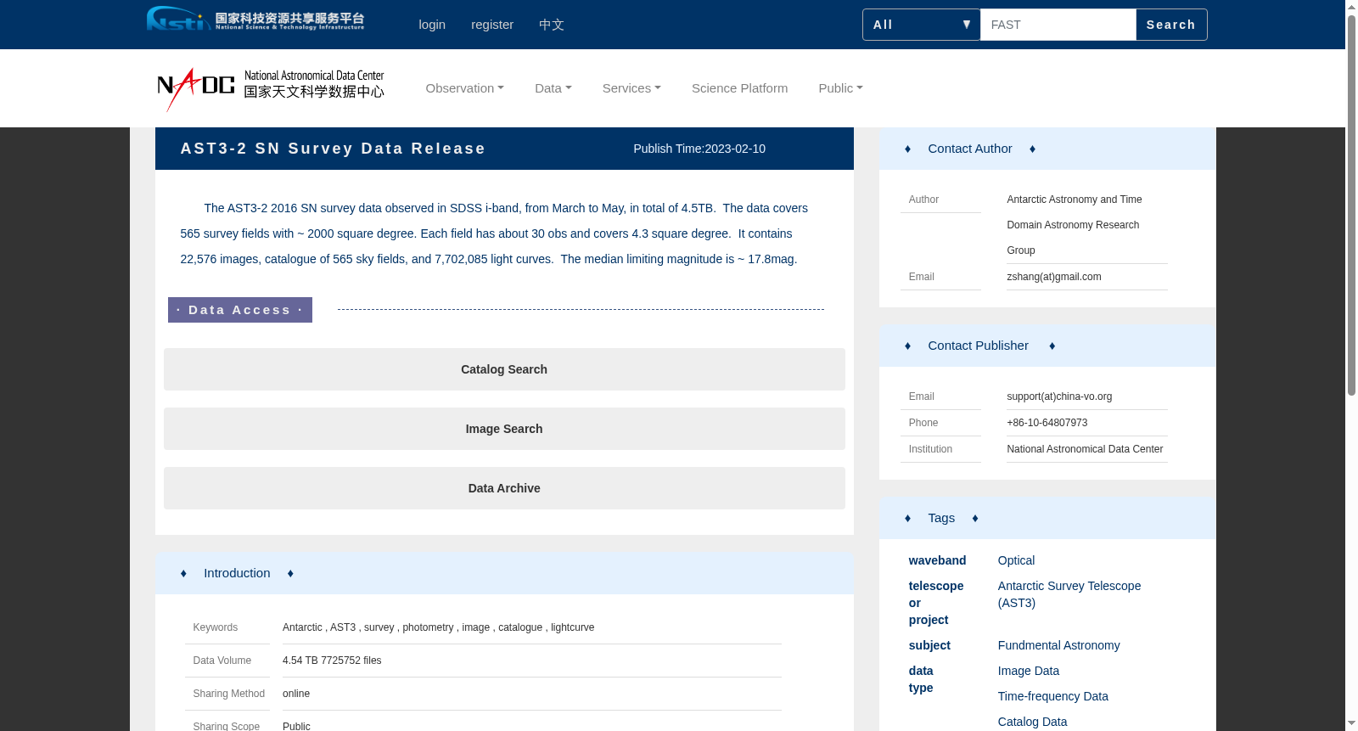
Task: Click the Sharing Method value online
Action: 296,694
